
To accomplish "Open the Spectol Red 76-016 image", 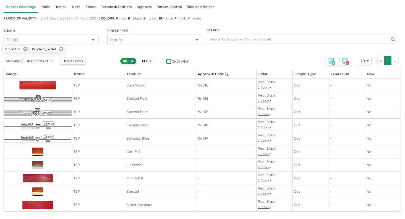I will coord(38,99).
